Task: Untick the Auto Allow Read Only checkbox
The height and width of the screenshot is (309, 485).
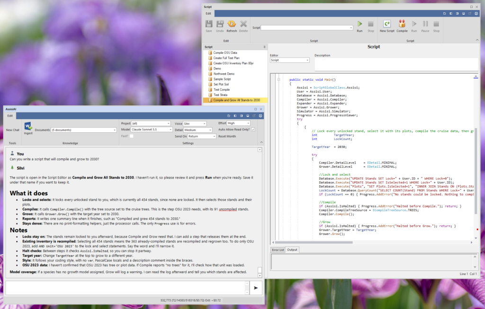Action: tap(253, 129)
